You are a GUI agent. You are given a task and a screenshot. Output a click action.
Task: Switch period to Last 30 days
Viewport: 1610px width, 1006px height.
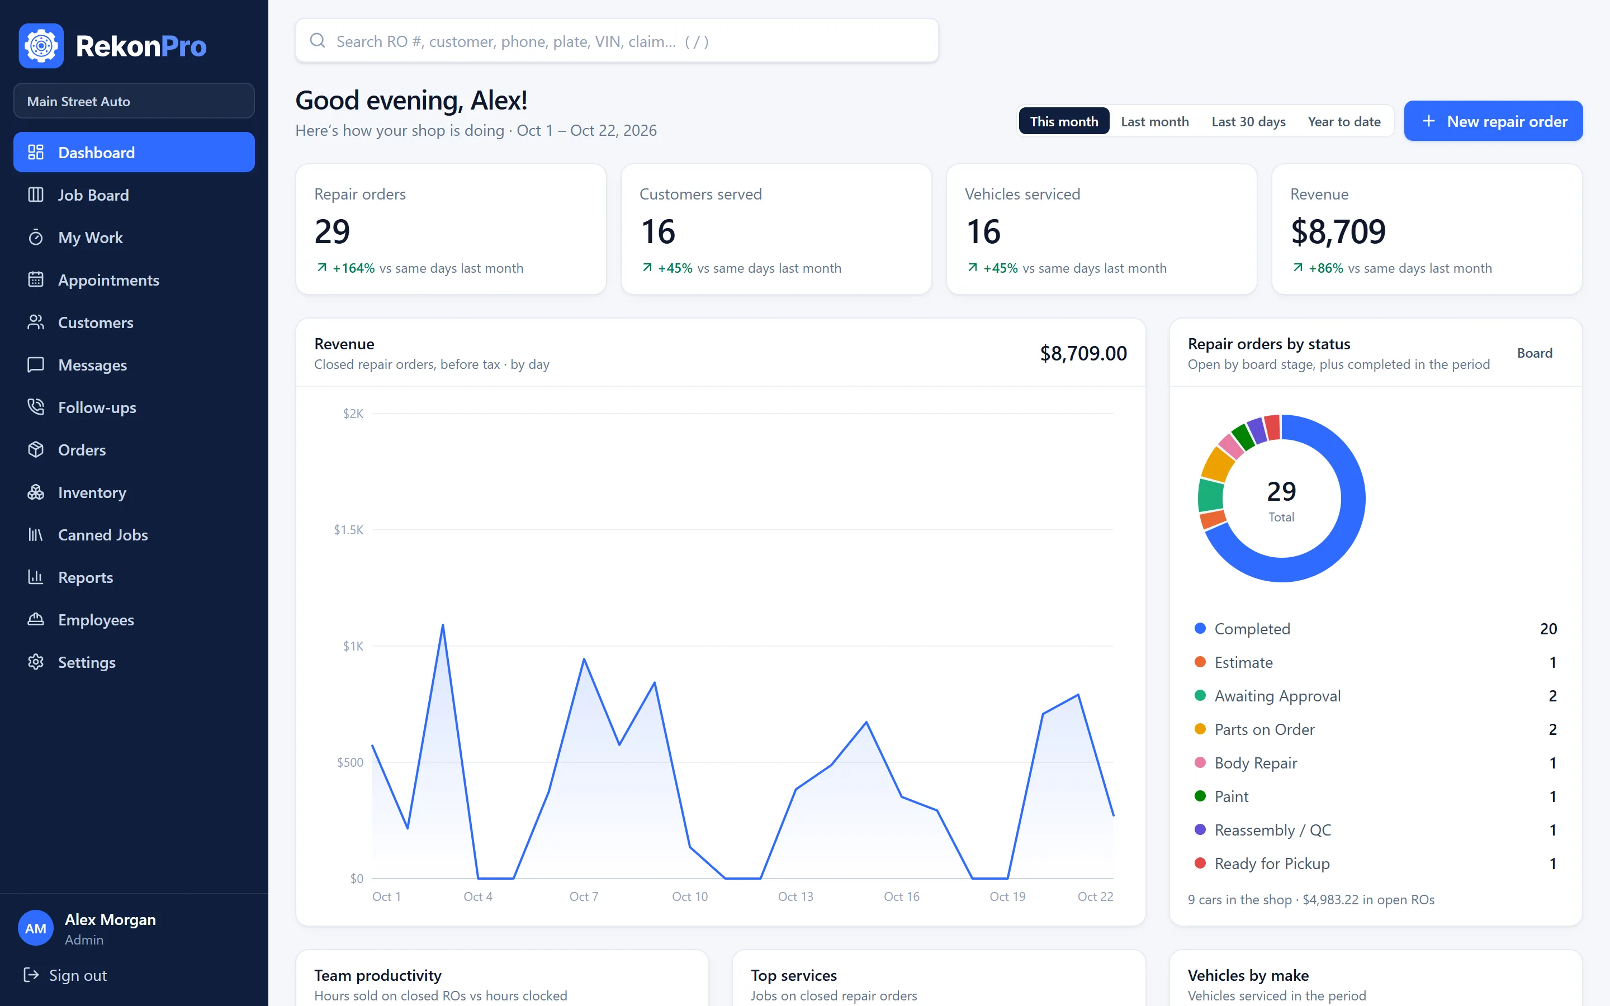1248,121
